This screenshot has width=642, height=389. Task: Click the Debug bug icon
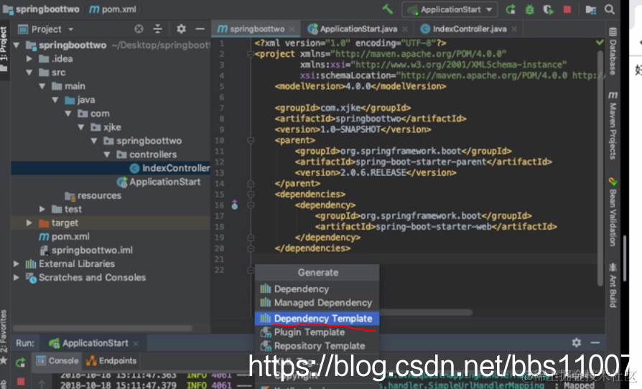529,9
